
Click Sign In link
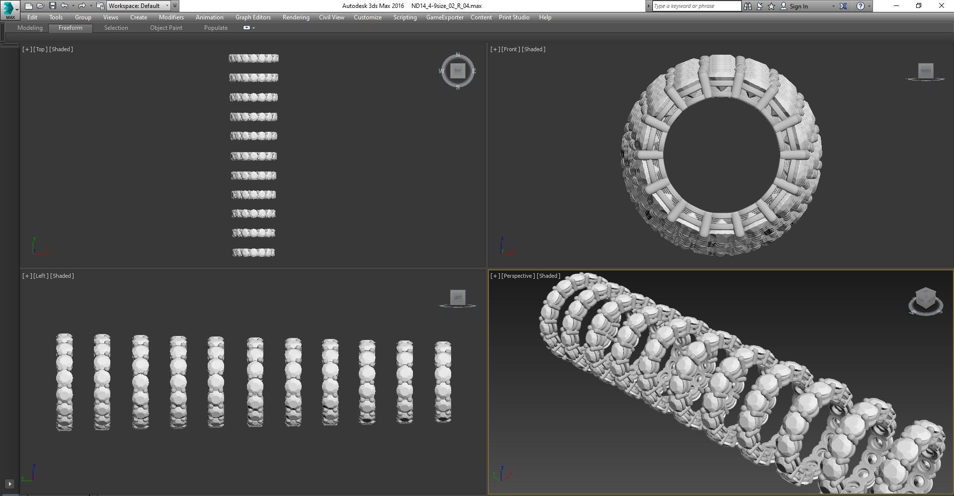pyautogui.click(x=798, y=6)
